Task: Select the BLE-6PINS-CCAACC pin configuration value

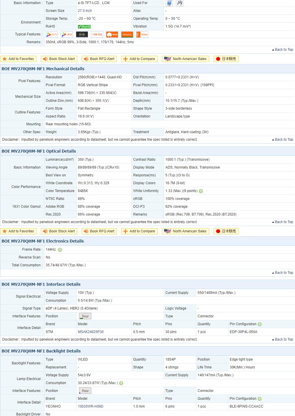Action: 246,406
